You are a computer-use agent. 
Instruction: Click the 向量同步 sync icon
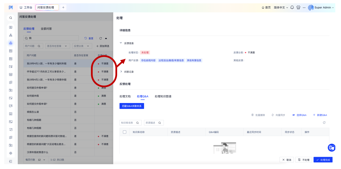pyautogui.click(x=273, y=115)
